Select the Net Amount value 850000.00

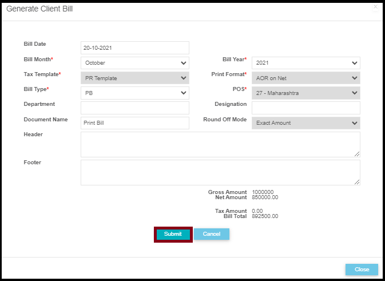265,197
